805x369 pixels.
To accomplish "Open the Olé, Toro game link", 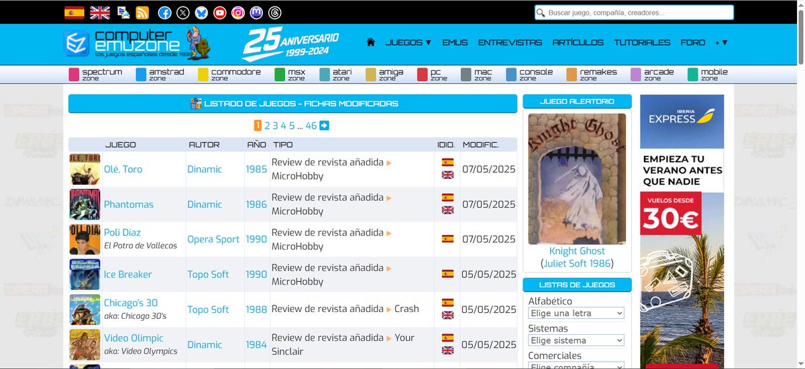I will coord(123,169).
